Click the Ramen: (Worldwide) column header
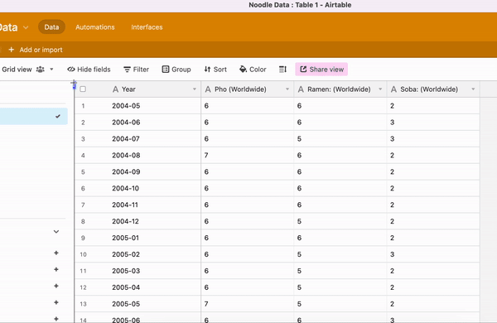The width and height of the screenshot is (497, 323). pos(340,89)
